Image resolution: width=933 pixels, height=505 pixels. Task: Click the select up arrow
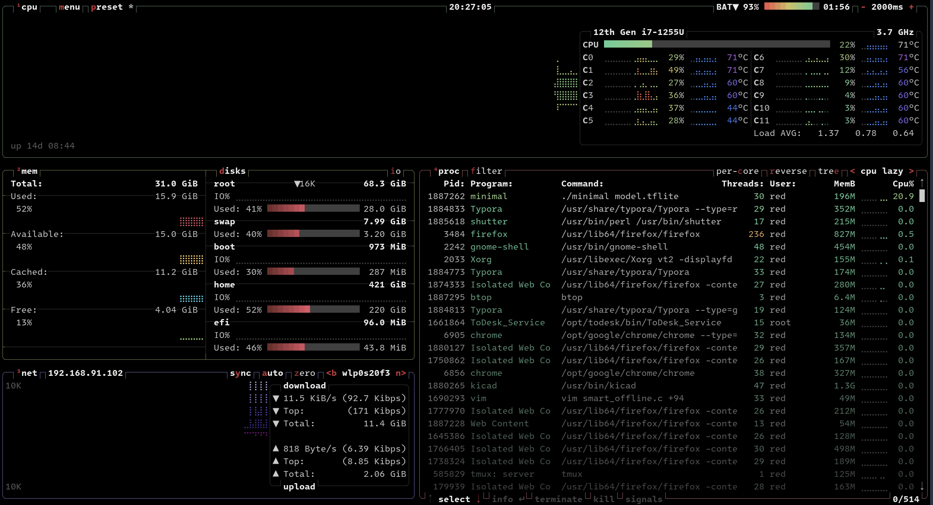pos(430,499)
